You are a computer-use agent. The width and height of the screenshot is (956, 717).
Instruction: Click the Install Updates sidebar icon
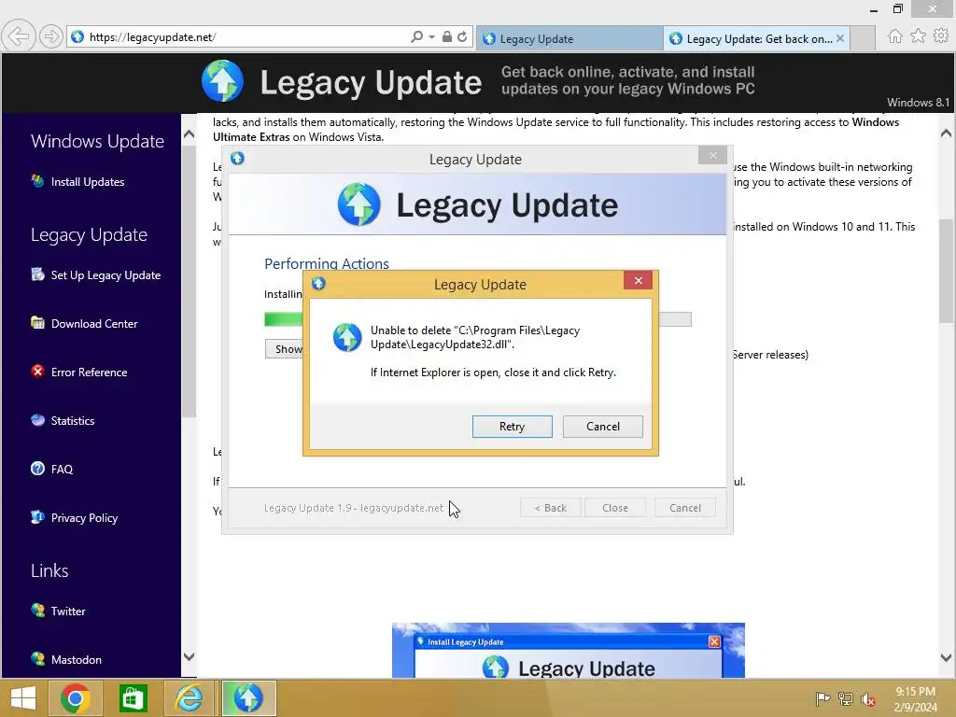pos(37,181)
